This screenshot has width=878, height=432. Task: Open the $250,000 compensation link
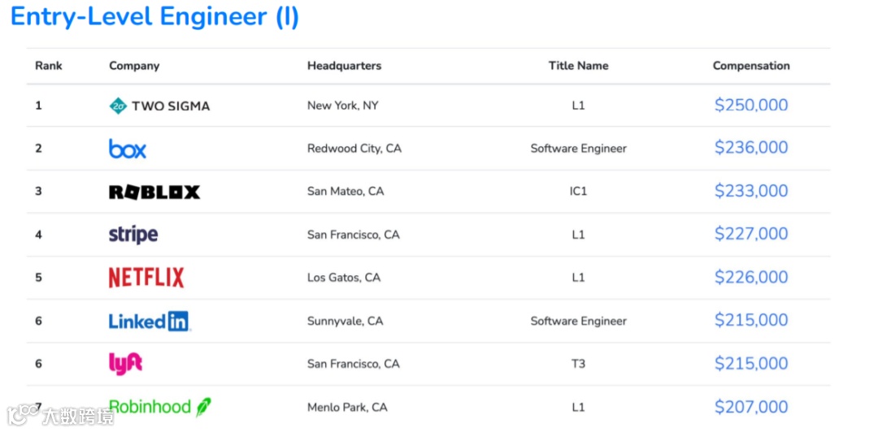(x=751, y=106)
